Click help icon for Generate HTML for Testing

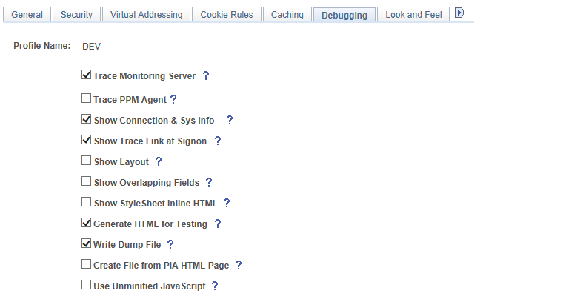[218, 224]
